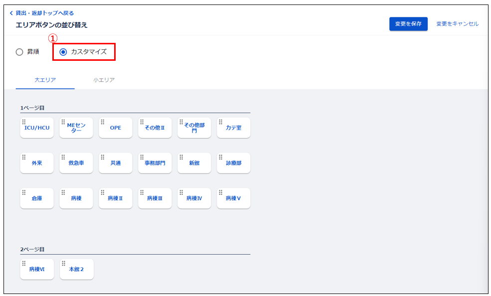Click the drag handle on OPE button
The width and height of the screenshot is (491, 296).
102,122
